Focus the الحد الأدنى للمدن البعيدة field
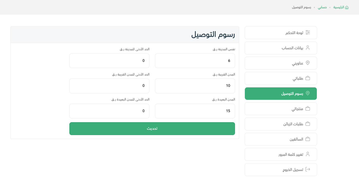This screenshot has width=359, height=182. coord(109,111)
